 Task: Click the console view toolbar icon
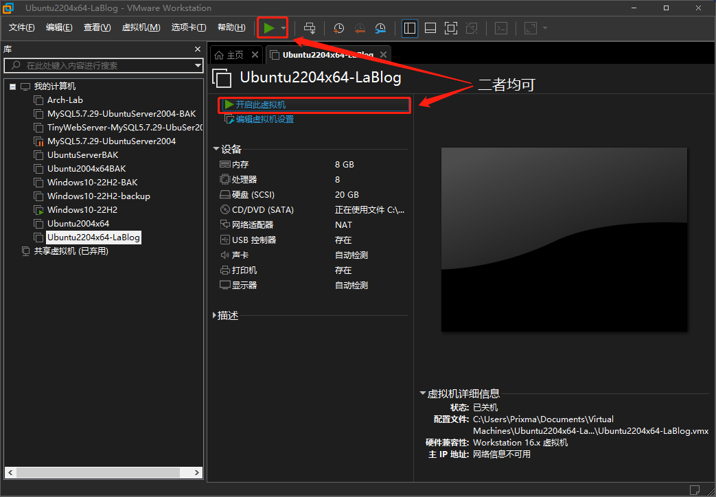(x=501, y=28)
